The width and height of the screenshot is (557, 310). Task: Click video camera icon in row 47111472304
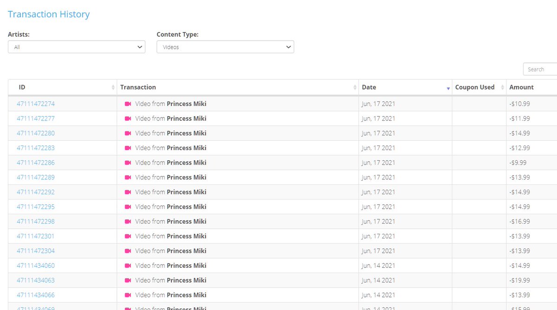point(128,251)
